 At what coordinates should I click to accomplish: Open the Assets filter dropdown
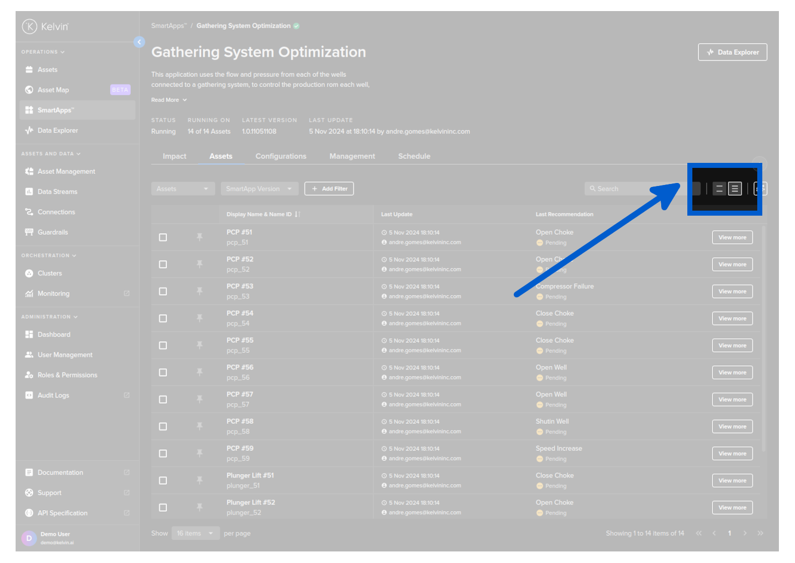coord(183,189)
